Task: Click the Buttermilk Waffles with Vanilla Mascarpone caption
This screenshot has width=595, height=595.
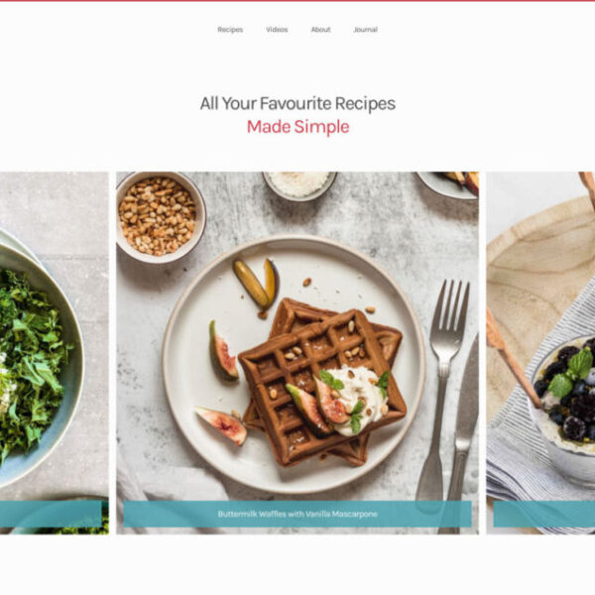Action: coord(297,514)
